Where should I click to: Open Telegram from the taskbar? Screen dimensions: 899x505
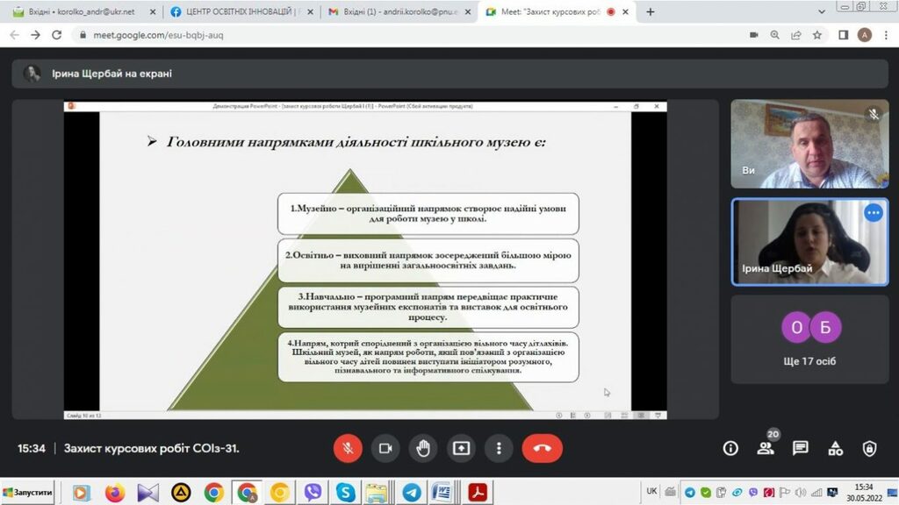point(409,492)
